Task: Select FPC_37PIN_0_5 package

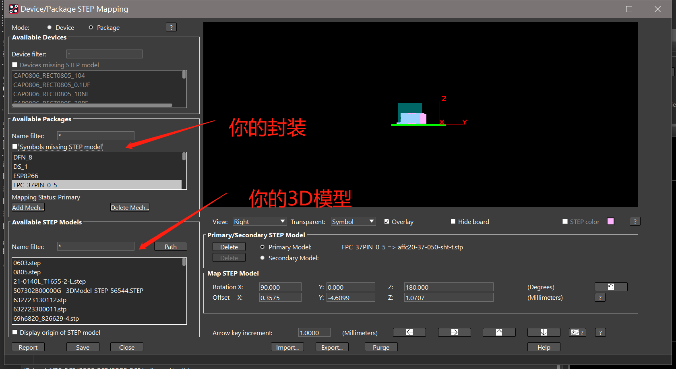Action: click(x=97, y=185)
